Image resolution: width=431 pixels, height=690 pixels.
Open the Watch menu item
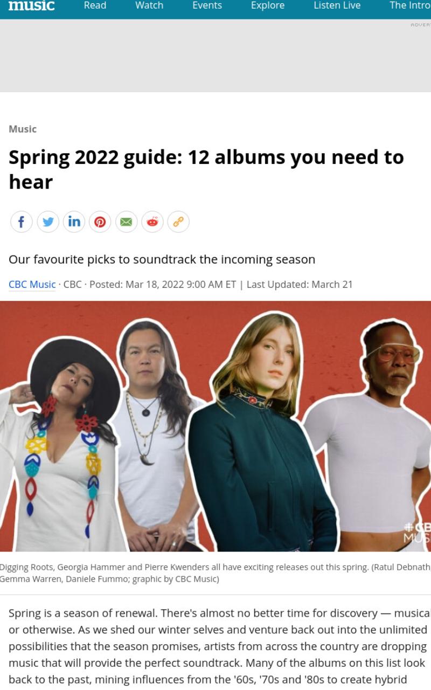coord(149,5)
